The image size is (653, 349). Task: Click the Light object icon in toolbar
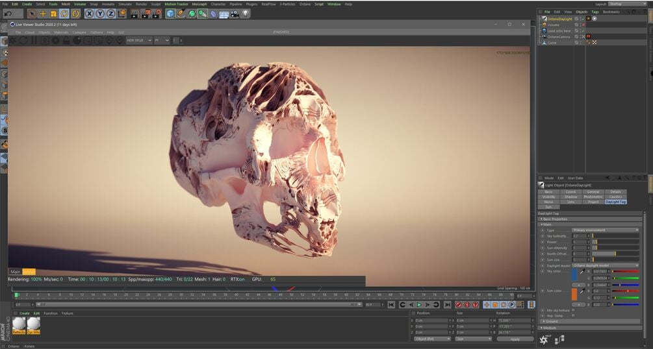[x=246, y=14]
